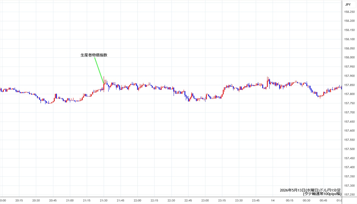Select the 00:30 time axis marker

point(306,200)
